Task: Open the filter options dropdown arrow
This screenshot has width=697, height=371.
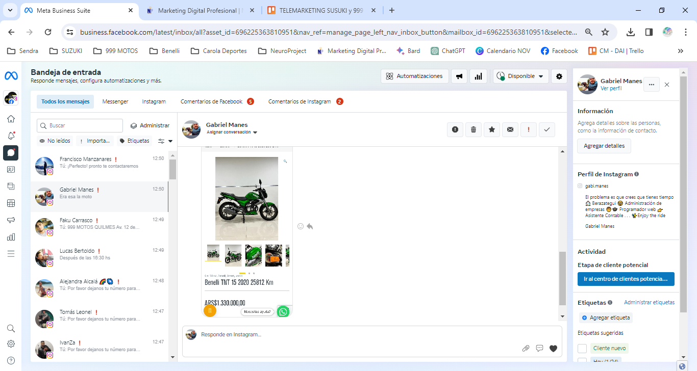Action: (x=170, y=141)
